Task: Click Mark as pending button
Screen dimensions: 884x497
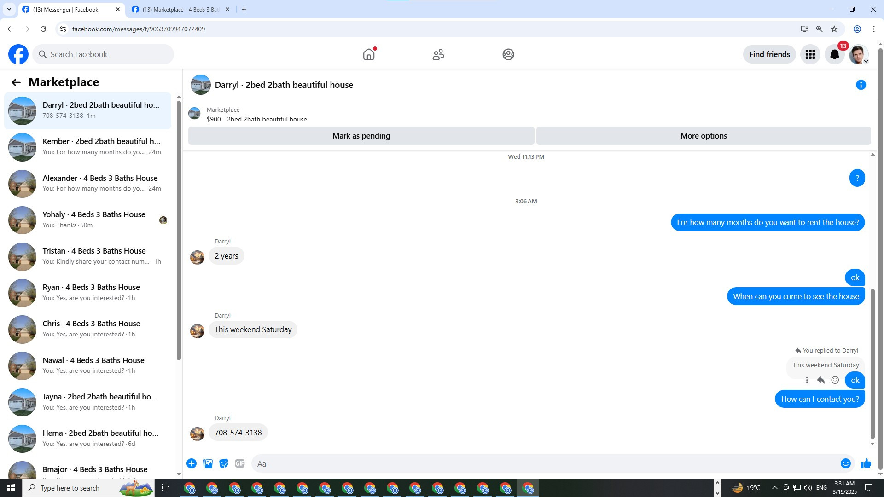Action: 361,136
